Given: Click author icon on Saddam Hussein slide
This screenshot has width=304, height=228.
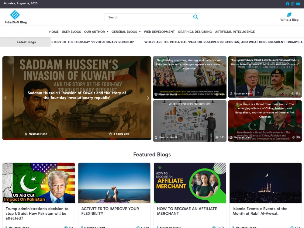Looking at the screenshot, I should click(26, 134).
